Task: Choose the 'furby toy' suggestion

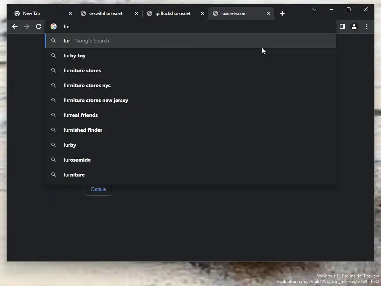Action: tap(191, 56)
